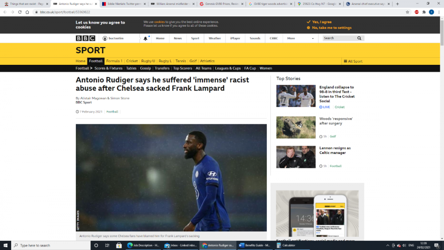Open Windows Start menu

5,245
